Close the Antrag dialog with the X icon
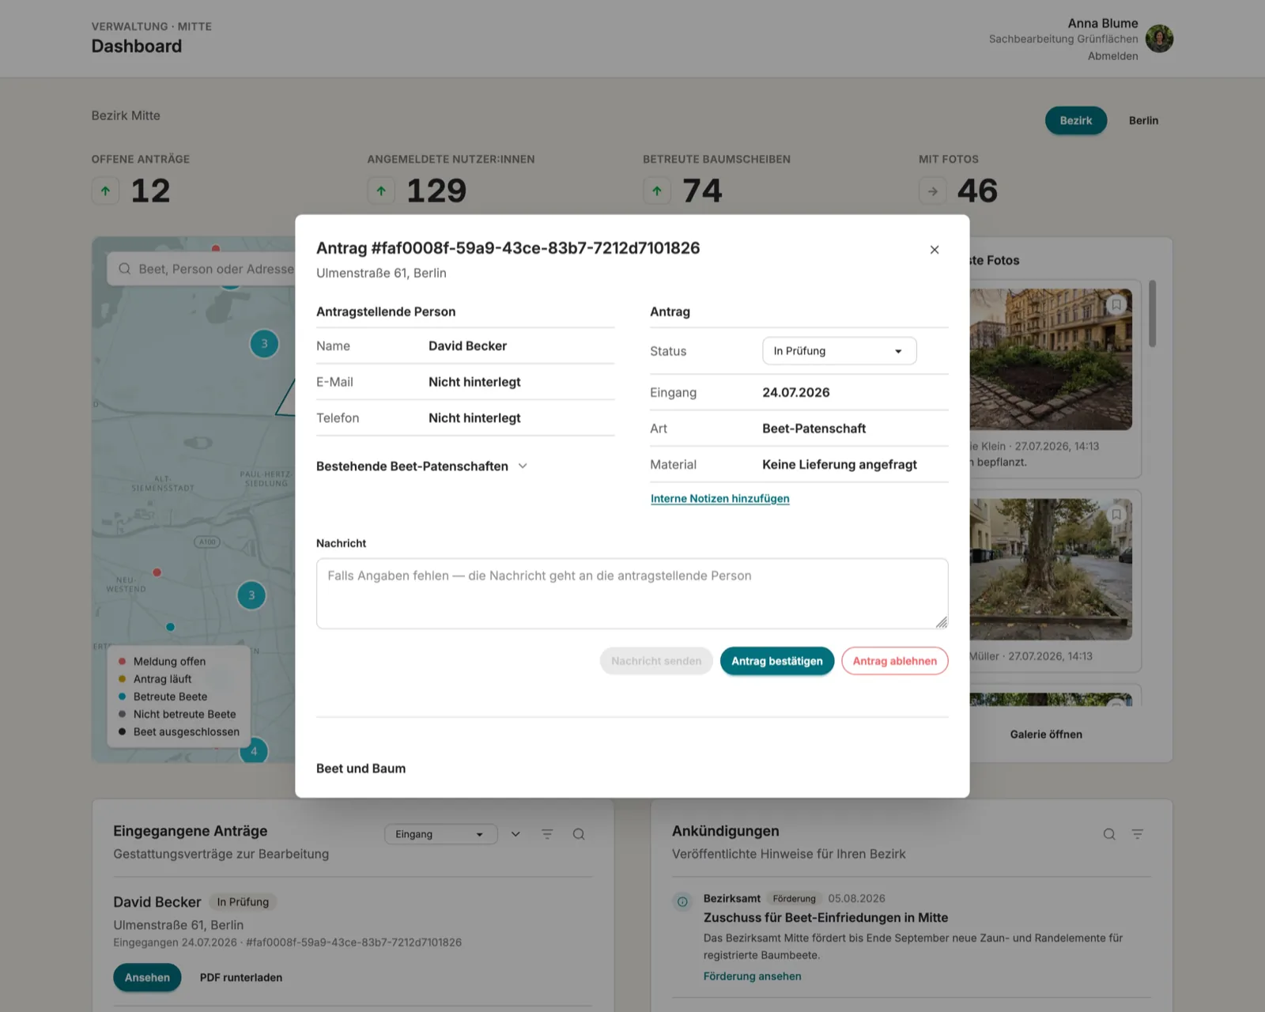This screenshot has width=1265, height=1012. tap(935, 250)
